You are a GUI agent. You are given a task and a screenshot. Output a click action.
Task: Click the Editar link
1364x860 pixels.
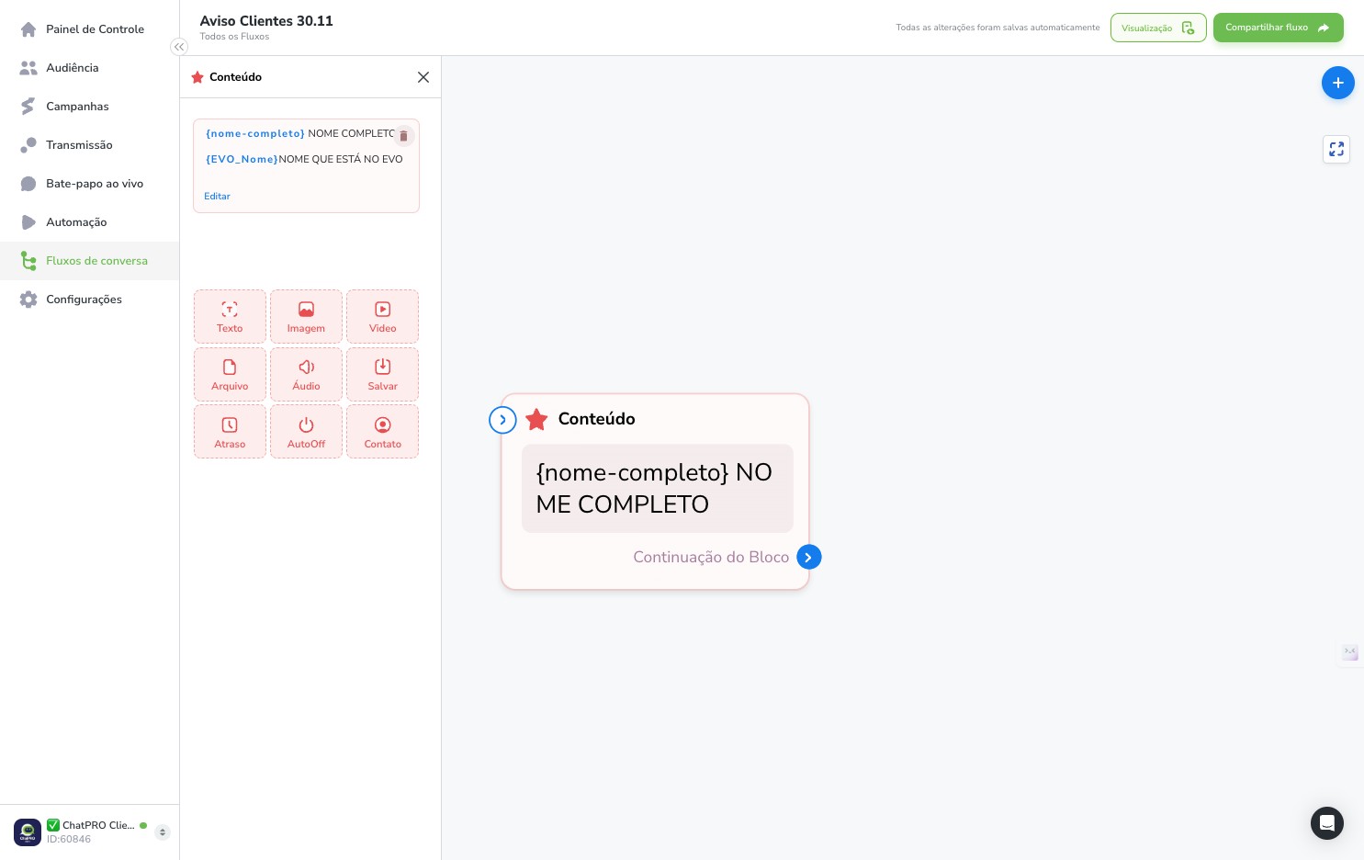(217, 197)
